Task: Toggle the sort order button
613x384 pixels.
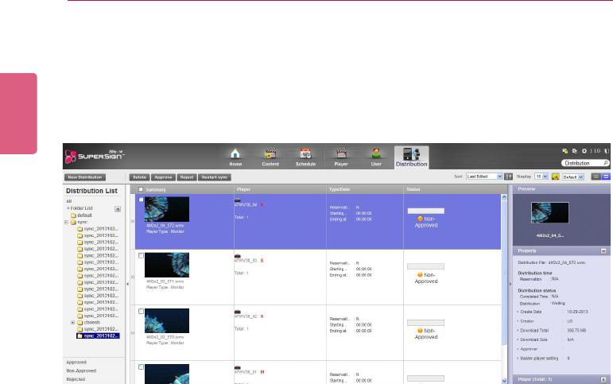Action: pos(508,176)
